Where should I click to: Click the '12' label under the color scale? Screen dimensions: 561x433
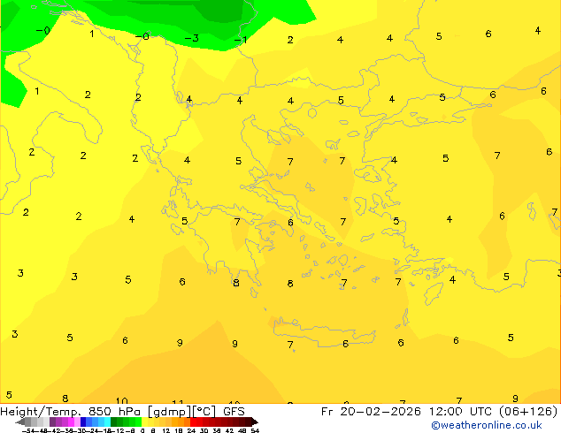tap(166, 430)
